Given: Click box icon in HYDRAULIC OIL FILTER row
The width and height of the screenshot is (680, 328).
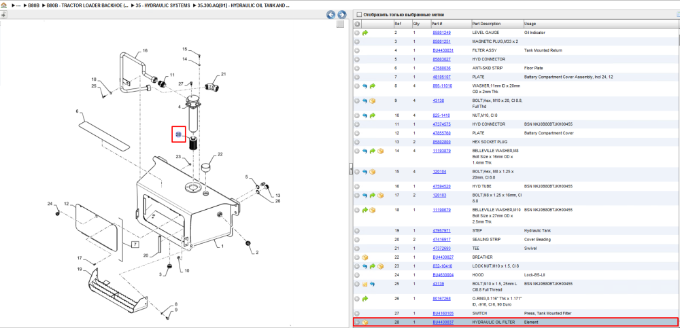Looking at the screenshot, I should (364, 323).
